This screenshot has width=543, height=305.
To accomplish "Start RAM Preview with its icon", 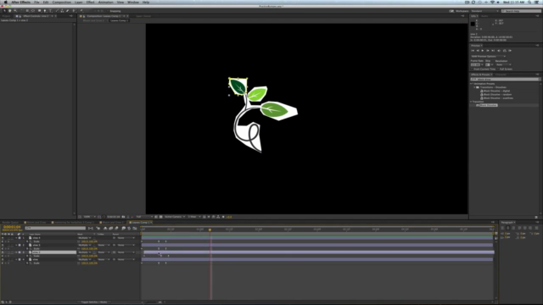I will tap(510, 51).
